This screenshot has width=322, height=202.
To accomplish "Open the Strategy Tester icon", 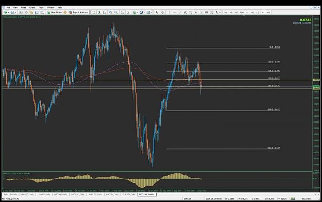I will pos(42,12).
